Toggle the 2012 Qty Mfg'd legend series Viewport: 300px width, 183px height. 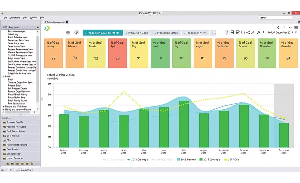click(113, 159)
